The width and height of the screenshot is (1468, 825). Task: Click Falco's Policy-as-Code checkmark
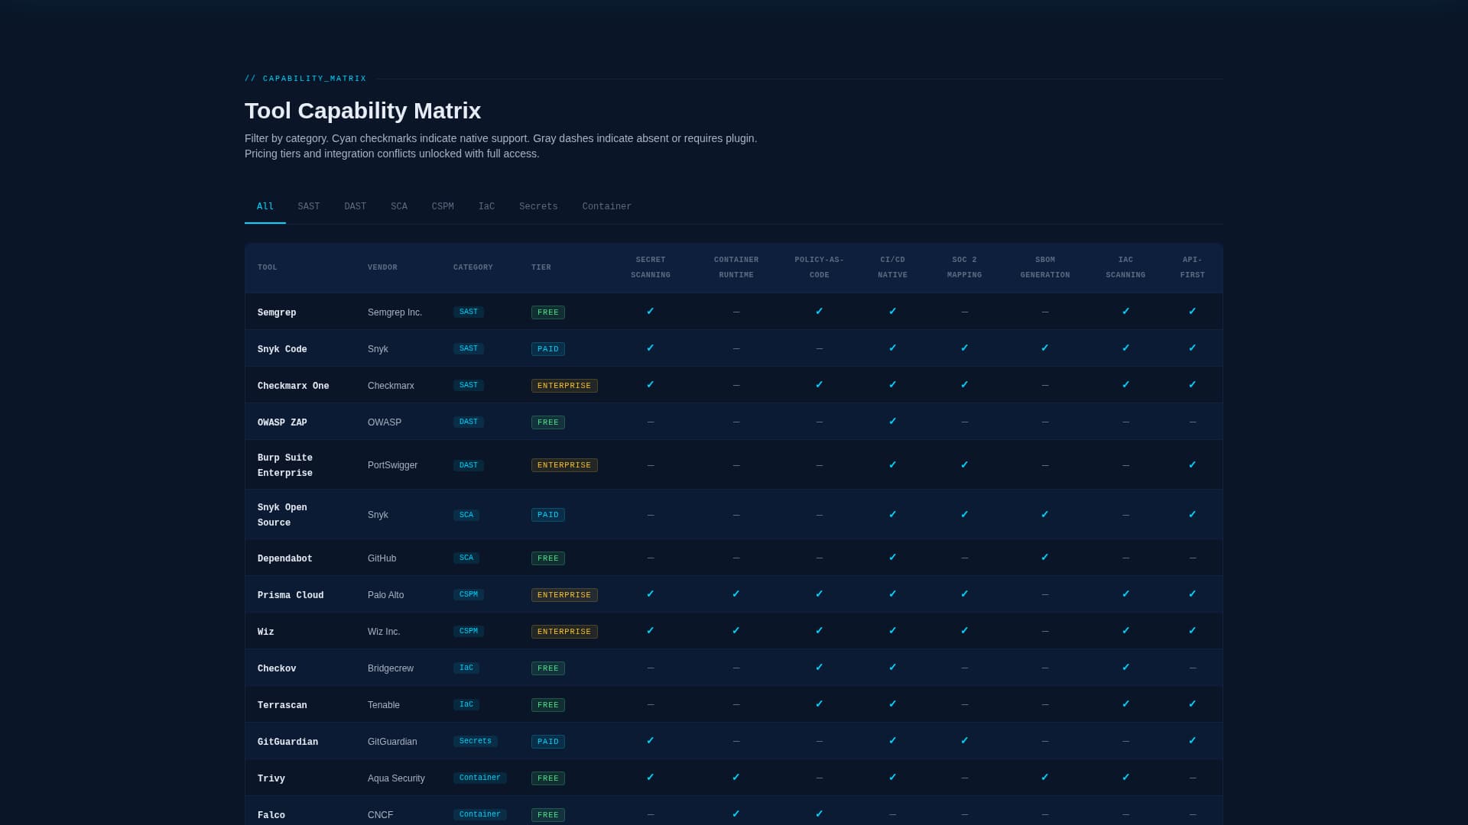pyautogui.click(x=820, y=814)
